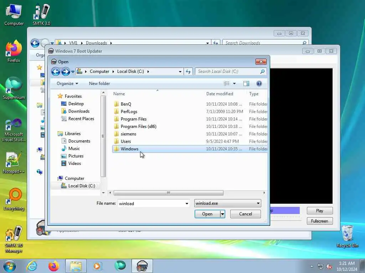Open recent locations dropdown arrow beside Forward
Screen dimensions: 365x273
point(73,72)
